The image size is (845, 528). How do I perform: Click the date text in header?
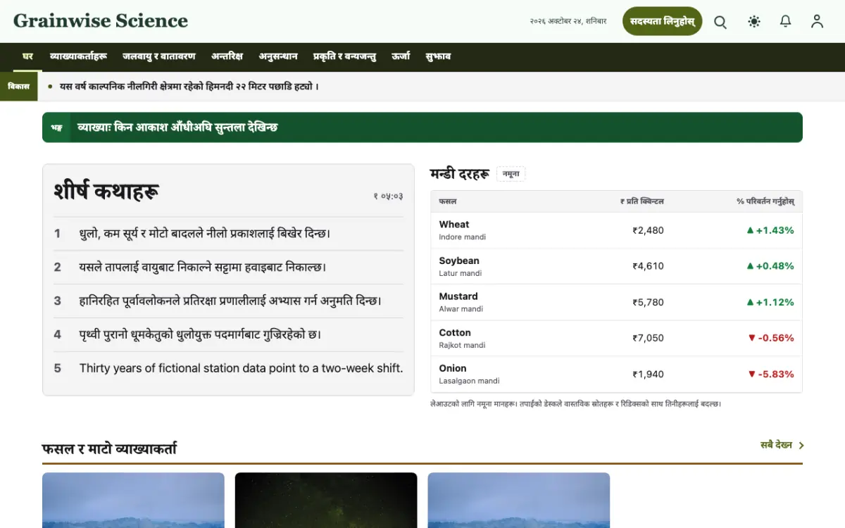coord(568,22)
